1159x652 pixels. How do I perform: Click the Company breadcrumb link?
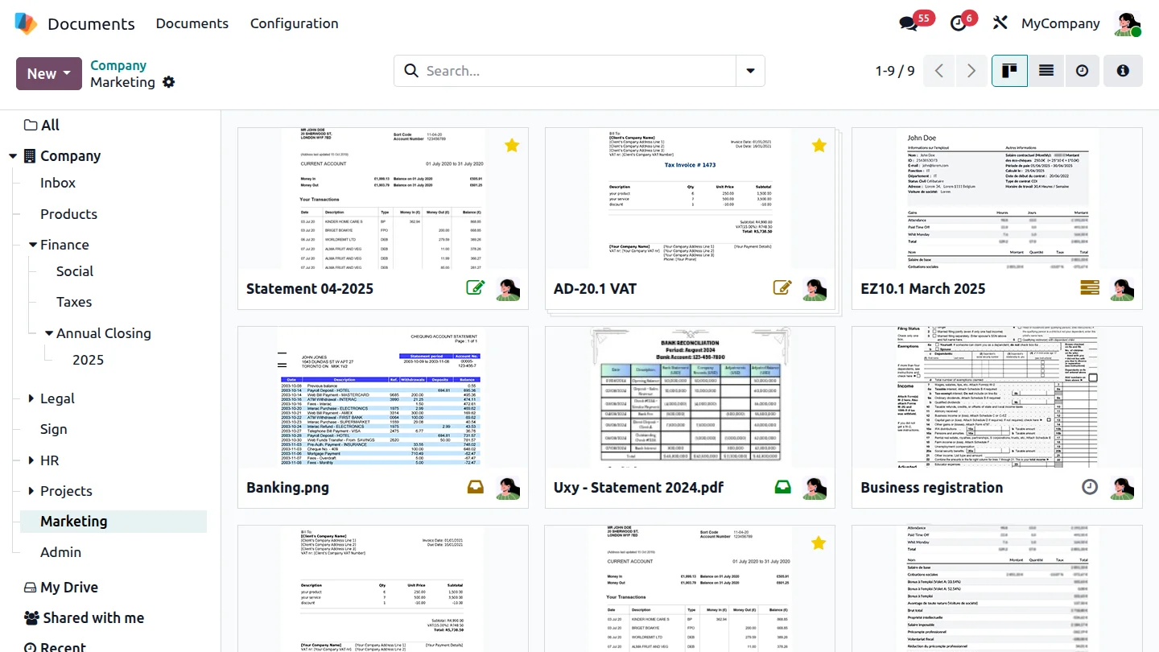pos(118,65)
